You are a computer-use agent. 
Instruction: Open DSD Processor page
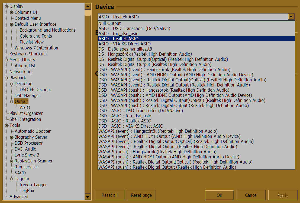click(x=29, y=143)
